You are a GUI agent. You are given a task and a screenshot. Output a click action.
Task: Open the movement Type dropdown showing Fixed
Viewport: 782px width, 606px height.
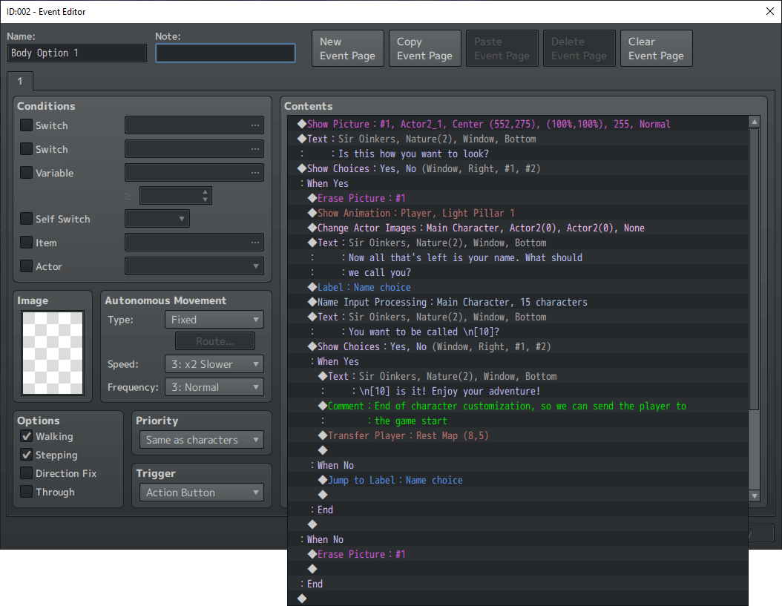click(214, 319)
